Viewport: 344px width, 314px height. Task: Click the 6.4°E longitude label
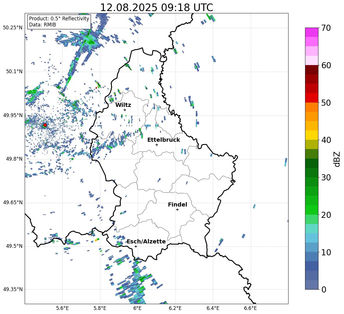pos(213,308)
